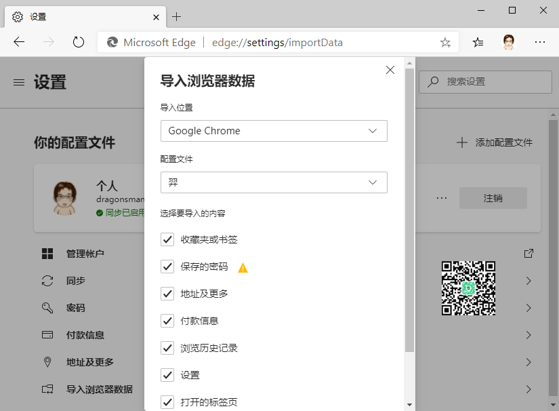Click the QR code image

(468, 288)
